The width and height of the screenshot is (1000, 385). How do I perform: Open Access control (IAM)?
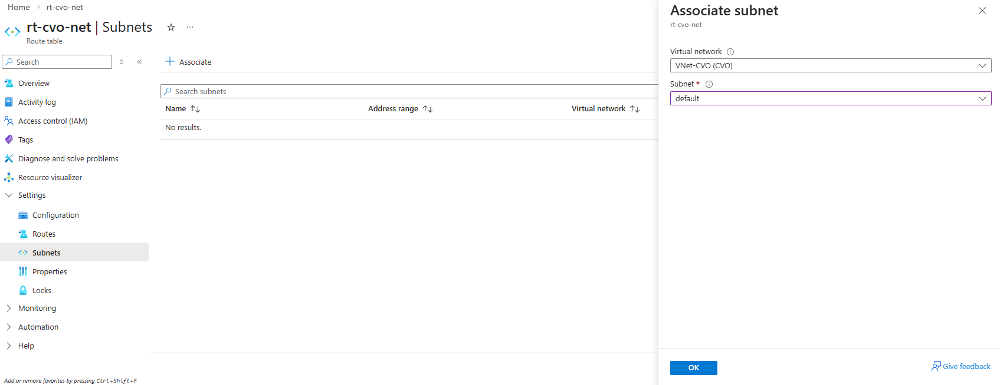click(53, 121)
